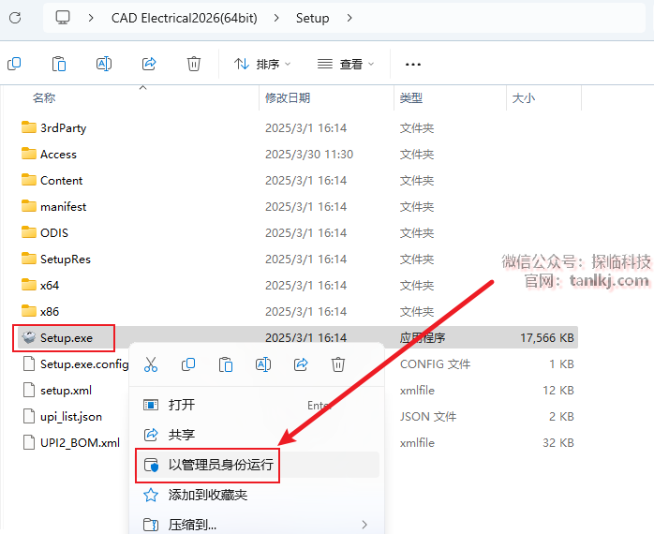The image size is (654, 534).
Task: Click Copy icon in context menu
Action: [x=188, y=364]
